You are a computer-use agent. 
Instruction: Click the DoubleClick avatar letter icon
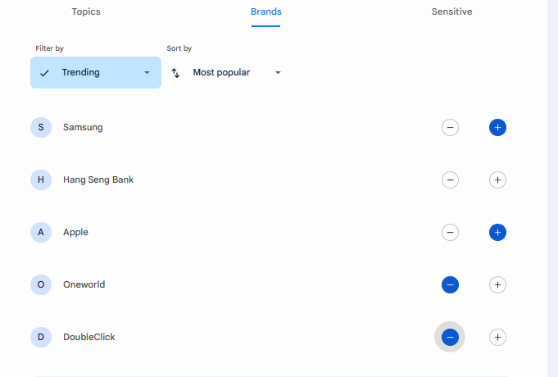(41, 337)
